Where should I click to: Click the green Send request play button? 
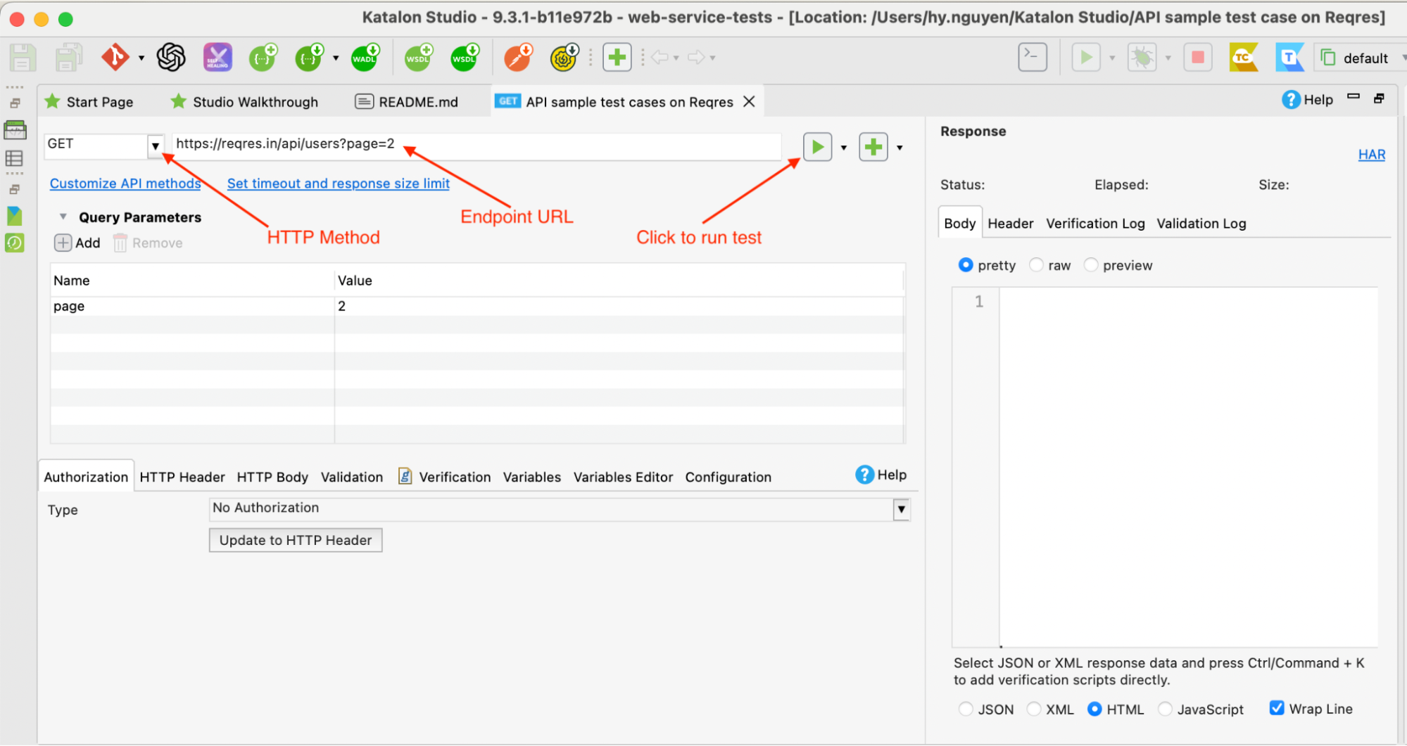(818, 147)
